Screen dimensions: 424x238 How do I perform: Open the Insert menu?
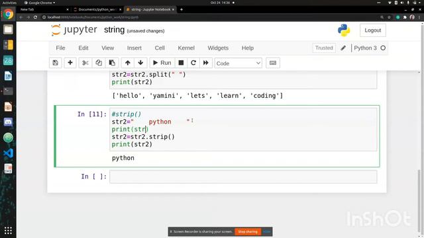pos(134,48)
